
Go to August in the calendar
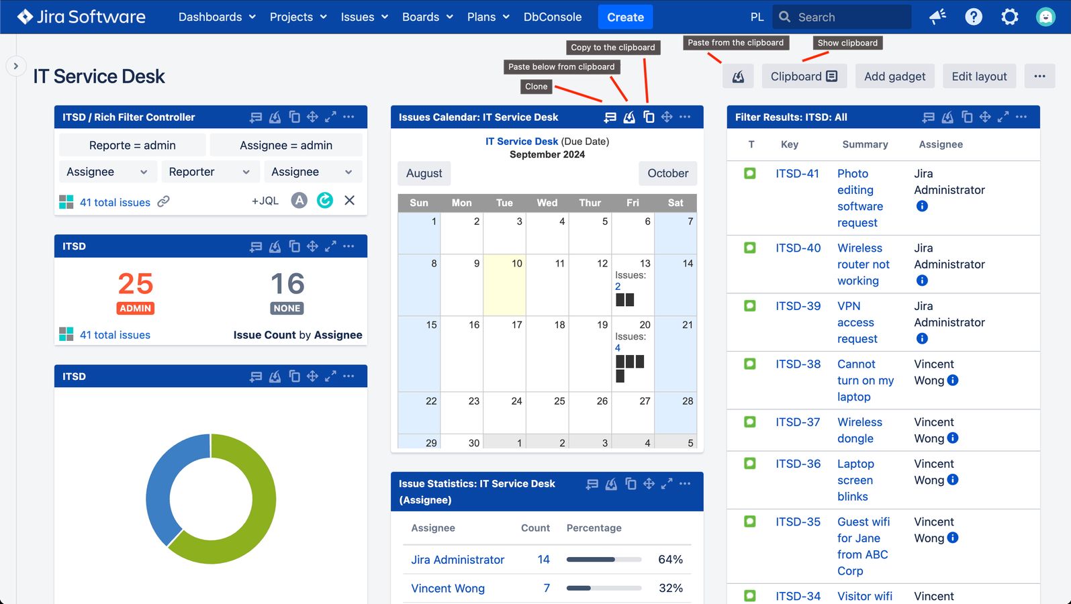click(x=424, y=173)
